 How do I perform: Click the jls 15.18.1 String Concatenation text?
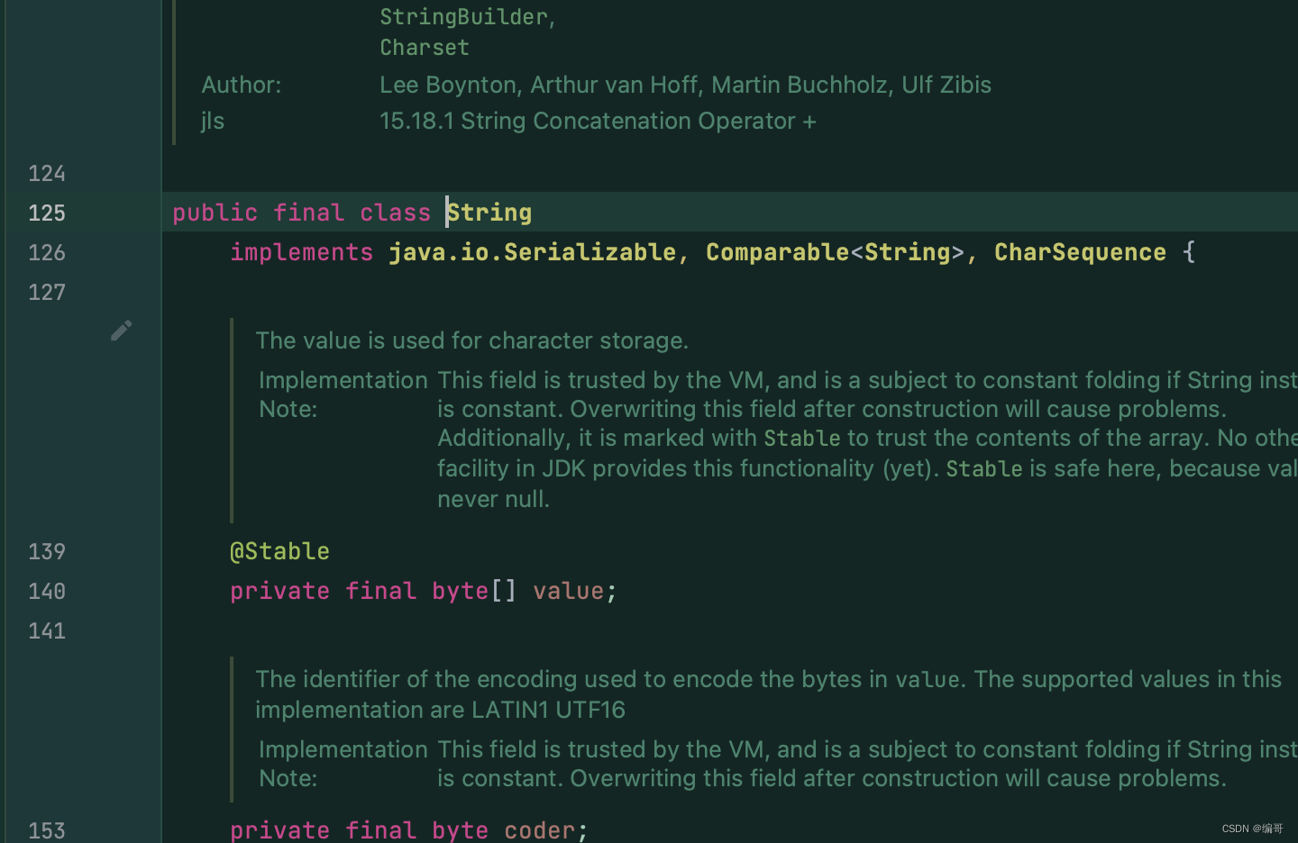(597, 122)
